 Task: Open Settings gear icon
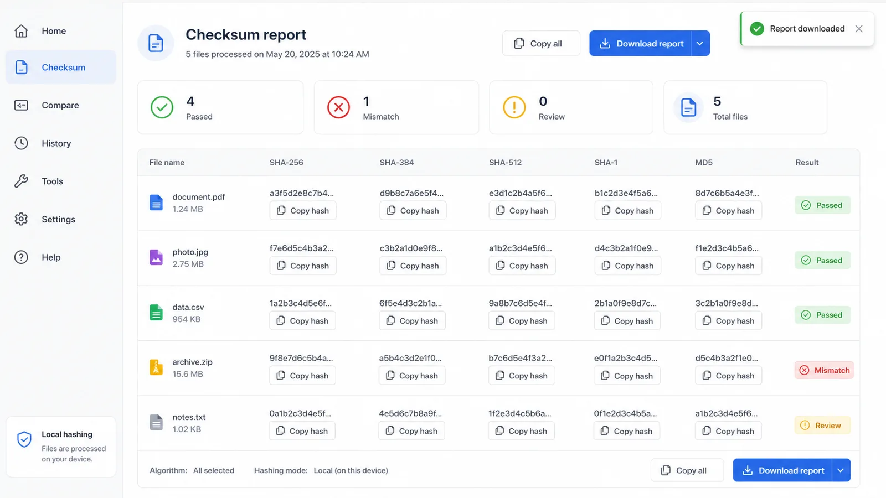point(21,219)
